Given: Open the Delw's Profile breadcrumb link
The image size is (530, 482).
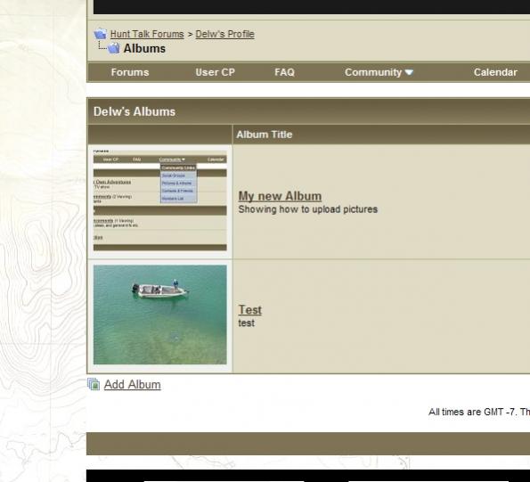Looking at the screenshot, I should coord(224,34).
